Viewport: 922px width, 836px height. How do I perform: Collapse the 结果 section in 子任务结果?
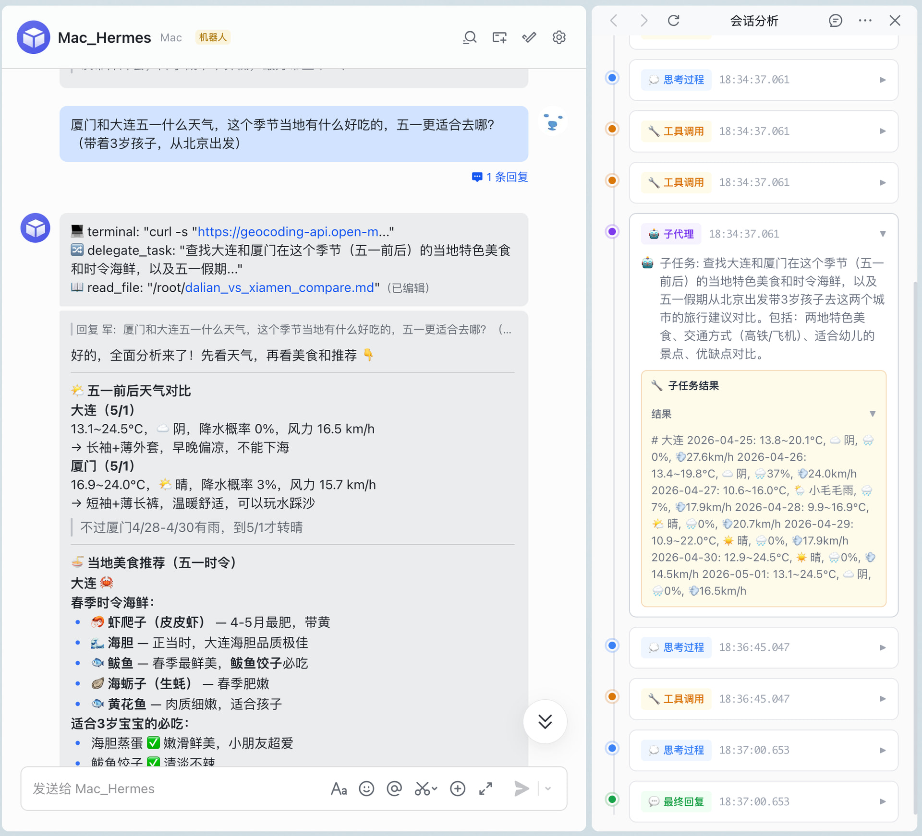click(x=872, y=414)
